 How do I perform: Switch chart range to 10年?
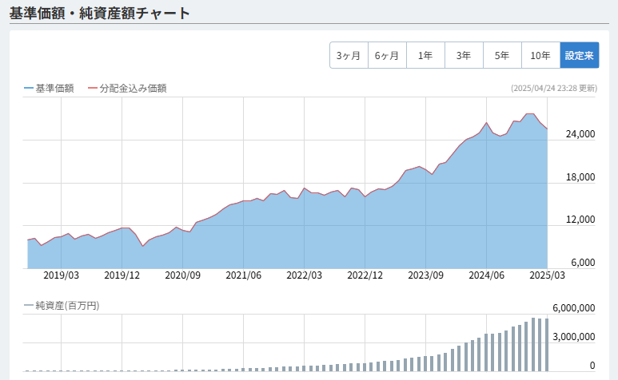(540, 55)
